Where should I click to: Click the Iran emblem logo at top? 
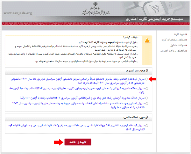click(95, 4)
